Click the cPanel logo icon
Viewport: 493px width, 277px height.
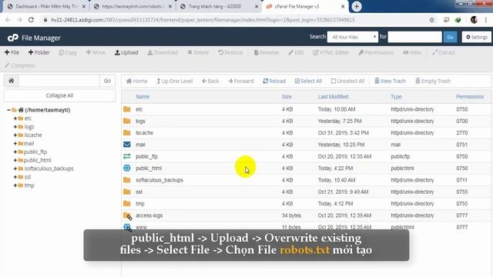tap(13, 38)
